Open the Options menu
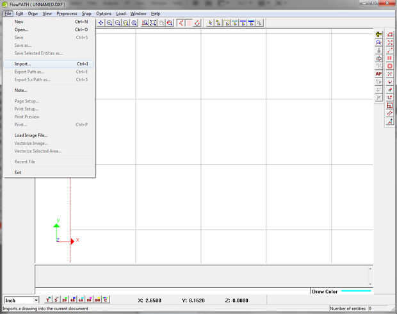The image size is (397, 314). coord(104,13)
